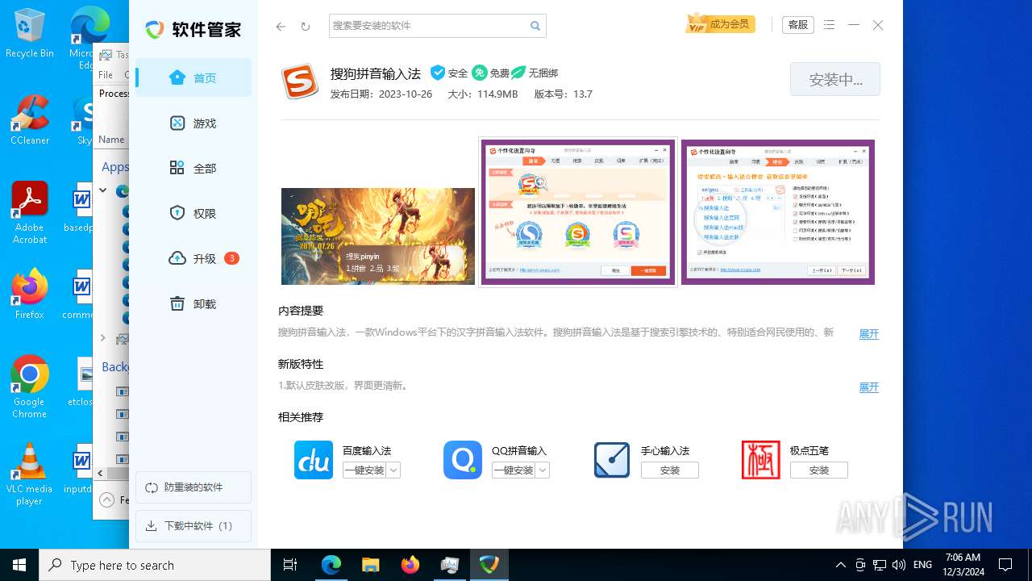
Task: Open the 客服 customer service button
Action: [798, 25]
